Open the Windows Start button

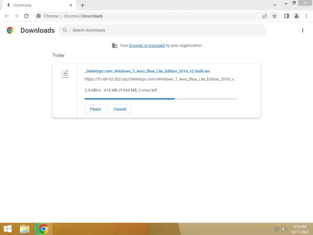click(8, 229)
